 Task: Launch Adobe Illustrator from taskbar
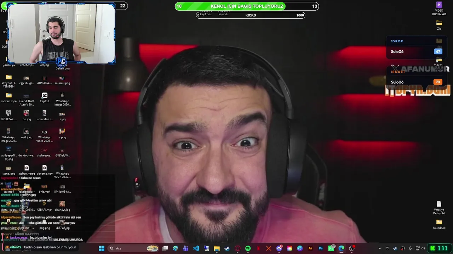pyautogui.click(x=310, y=248)
